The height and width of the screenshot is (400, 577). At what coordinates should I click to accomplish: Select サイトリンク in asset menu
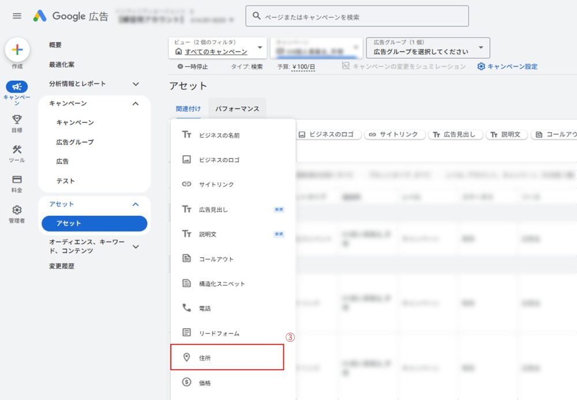pyautogui.click(x=233, y=184)
